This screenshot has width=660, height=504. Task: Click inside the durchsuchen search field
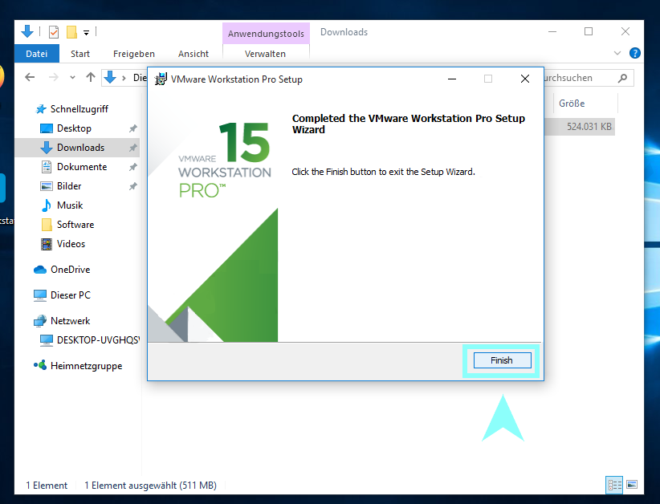(582, 77)
